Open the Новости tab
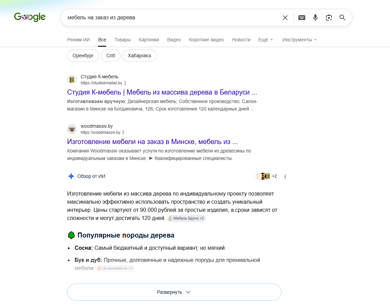 pyautogui.click(x=241, y=40)
